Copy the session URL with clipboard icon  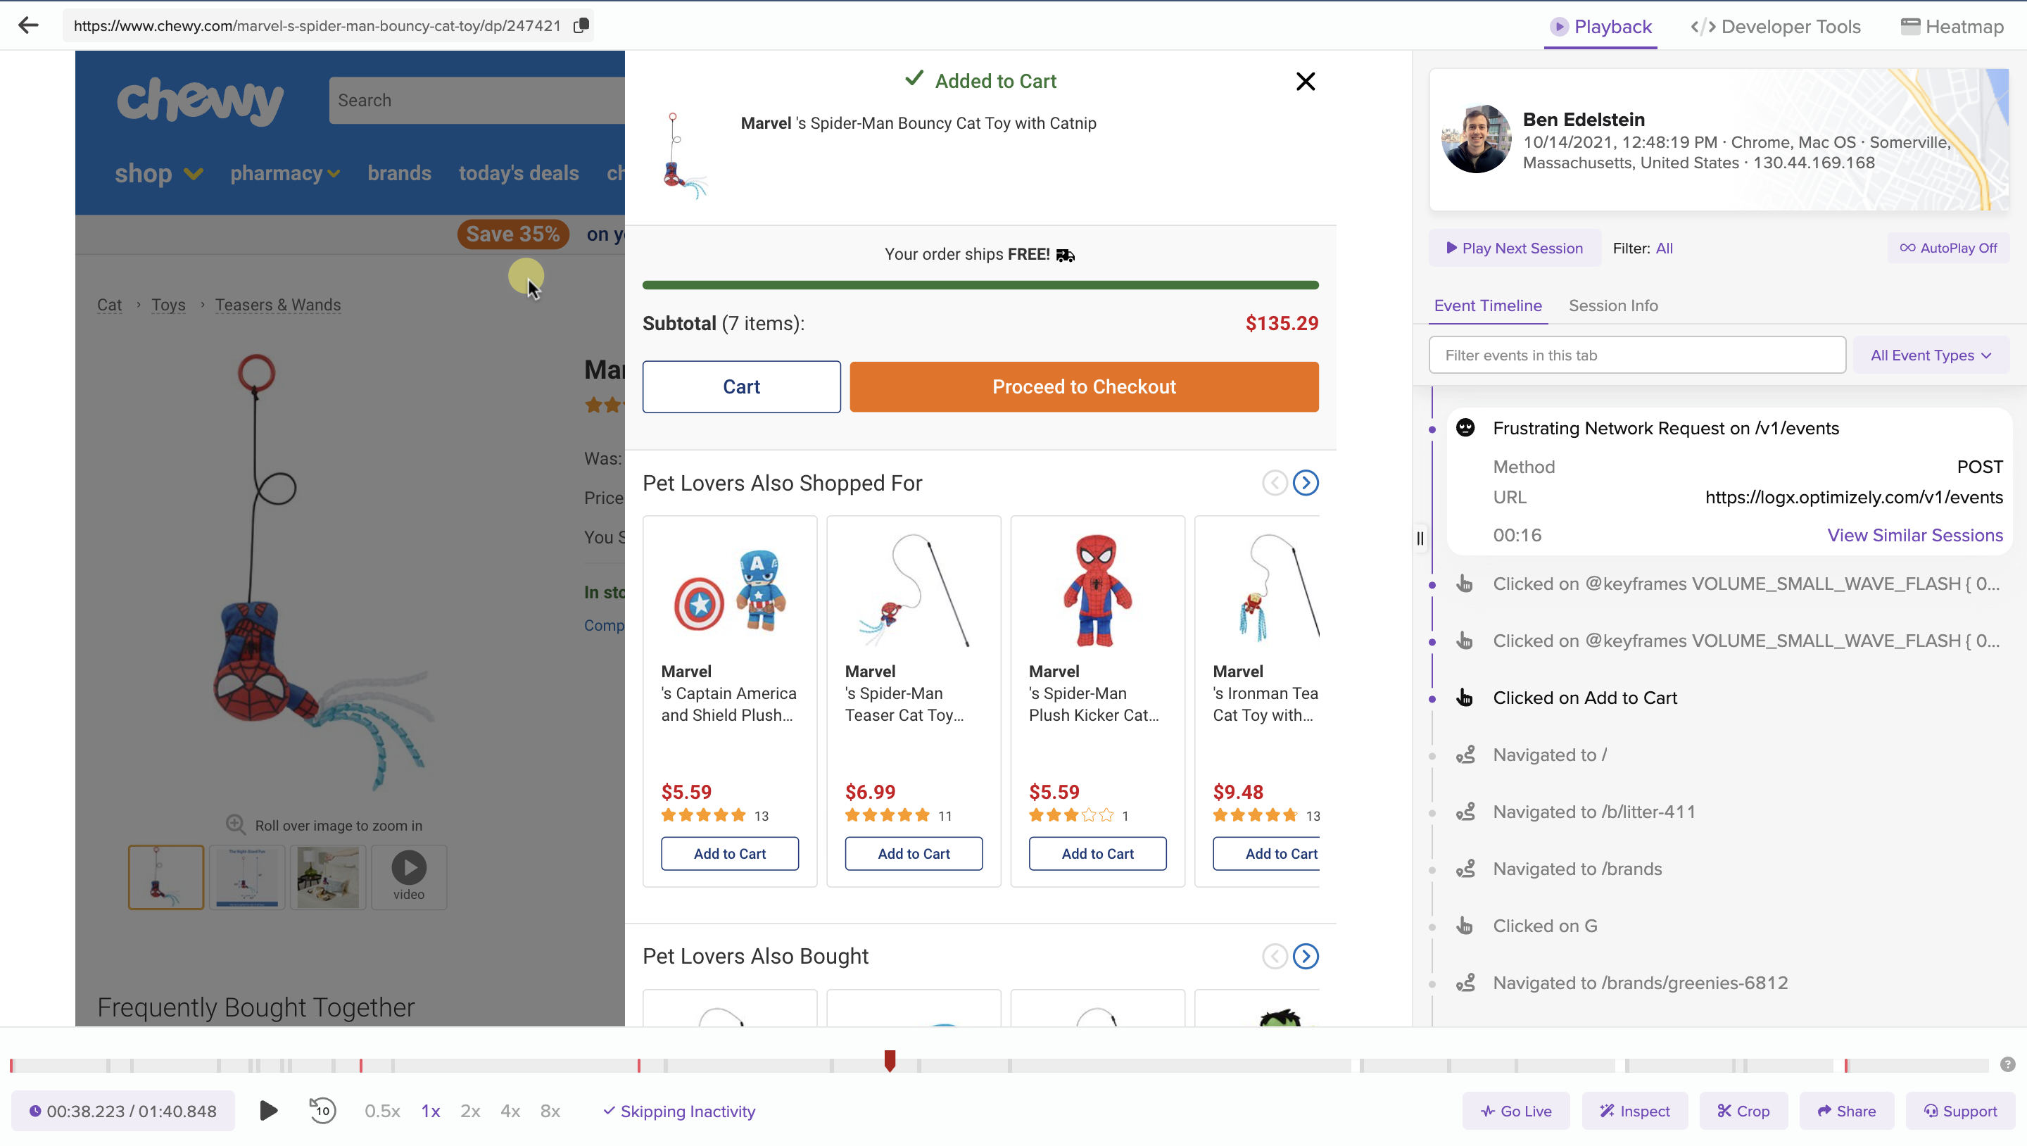(581, 26)
